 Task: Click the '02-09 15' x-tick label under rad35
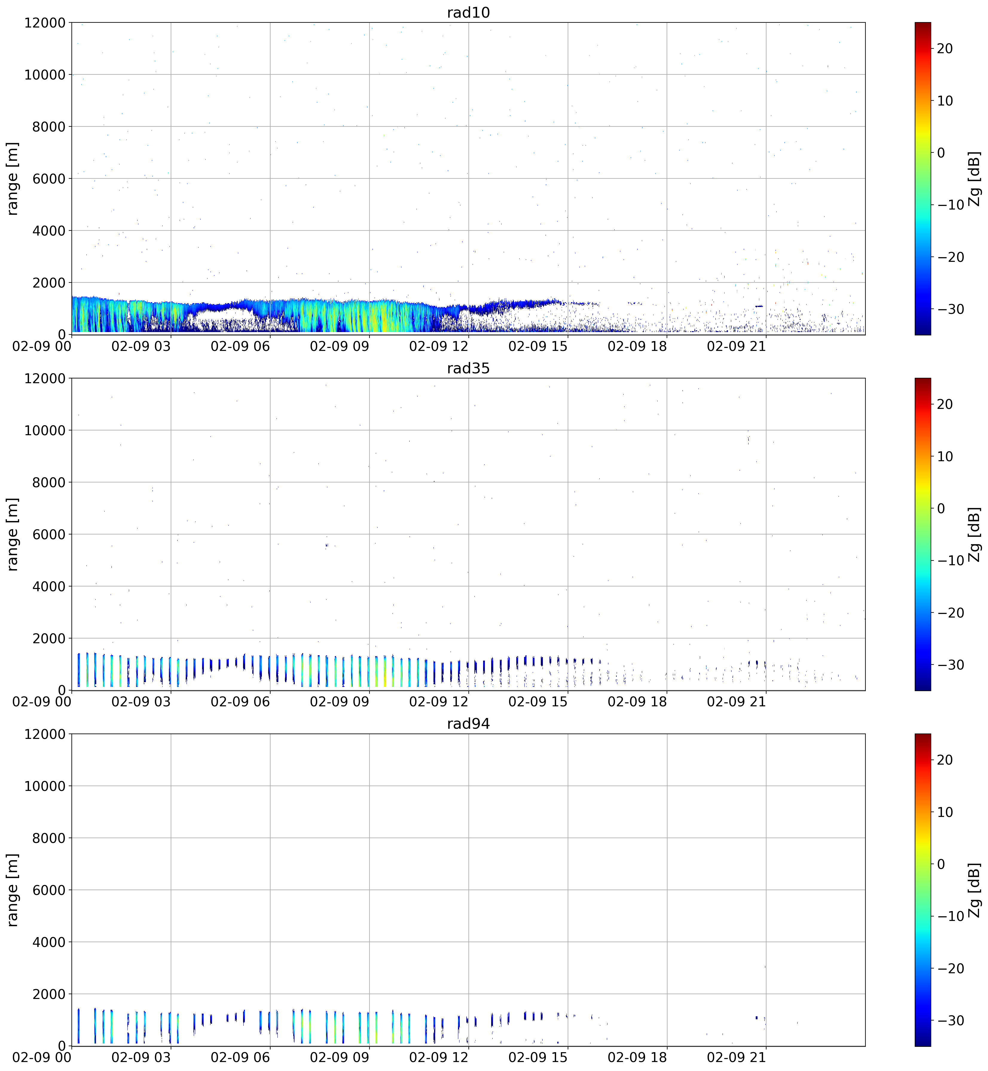pos(538,702)
